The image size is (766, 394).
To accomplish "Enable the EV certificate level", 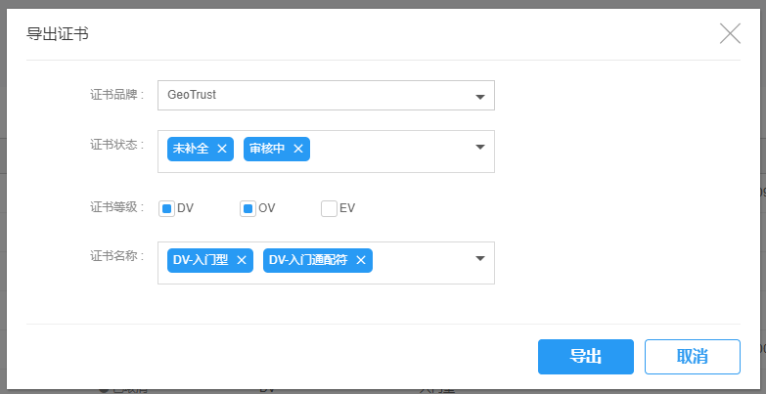I will [x=329, y=208].
